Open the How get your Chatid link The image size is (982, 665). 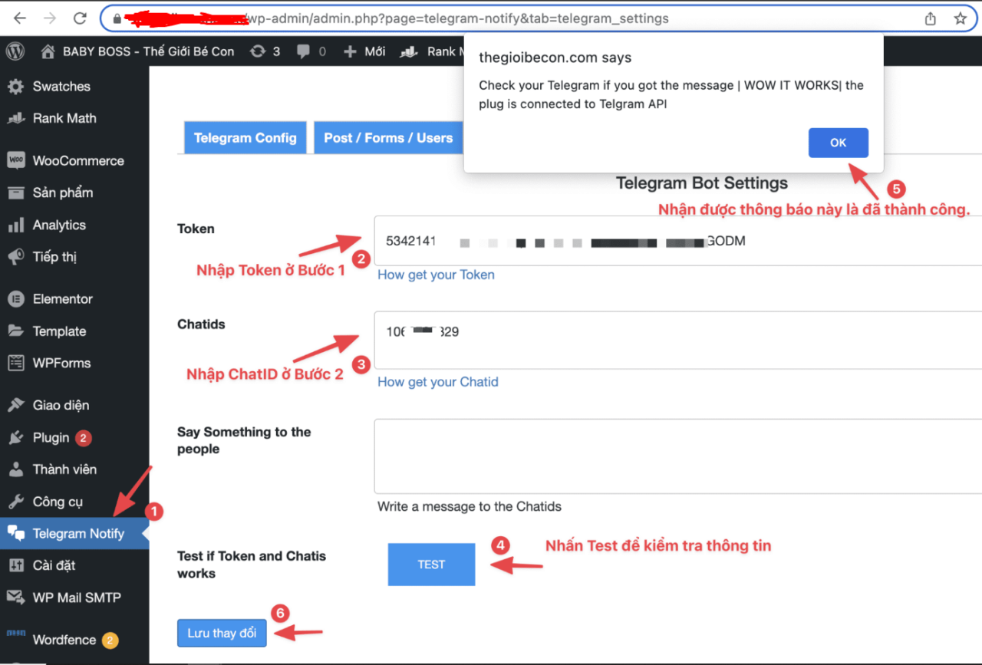tap(438, 382)
